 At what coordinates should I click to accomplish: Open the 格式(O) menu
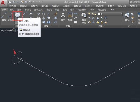[x=55, y=6]
